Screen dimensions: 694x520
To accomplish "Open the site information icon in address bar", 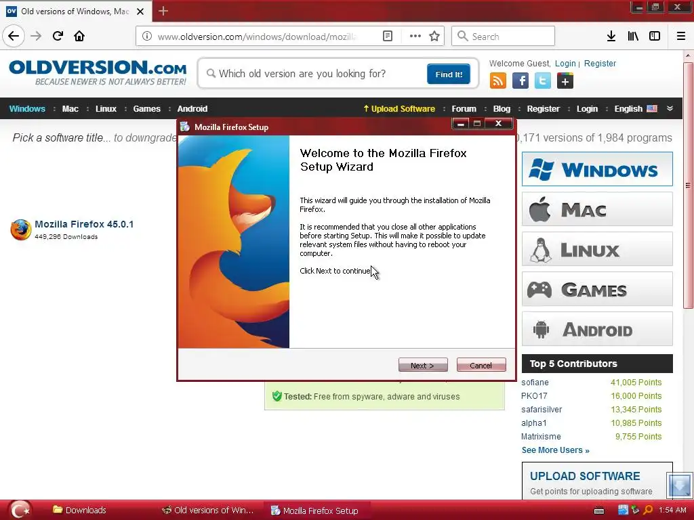I will click(147, 37).
